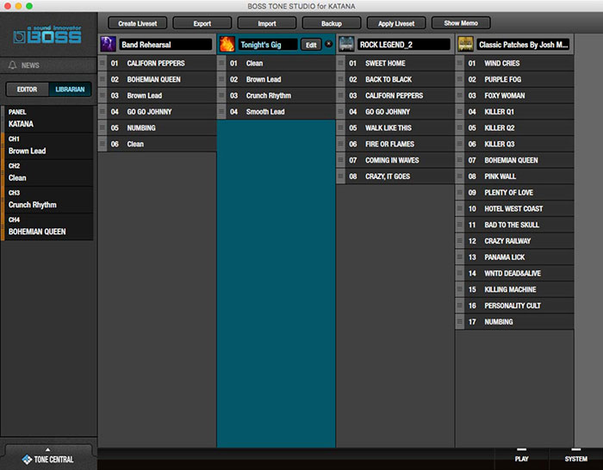Click the drag handle of HOTEL WEST COAST patch
The width and height of the screenshot is (603, 470).
click(x=460, y=208)
